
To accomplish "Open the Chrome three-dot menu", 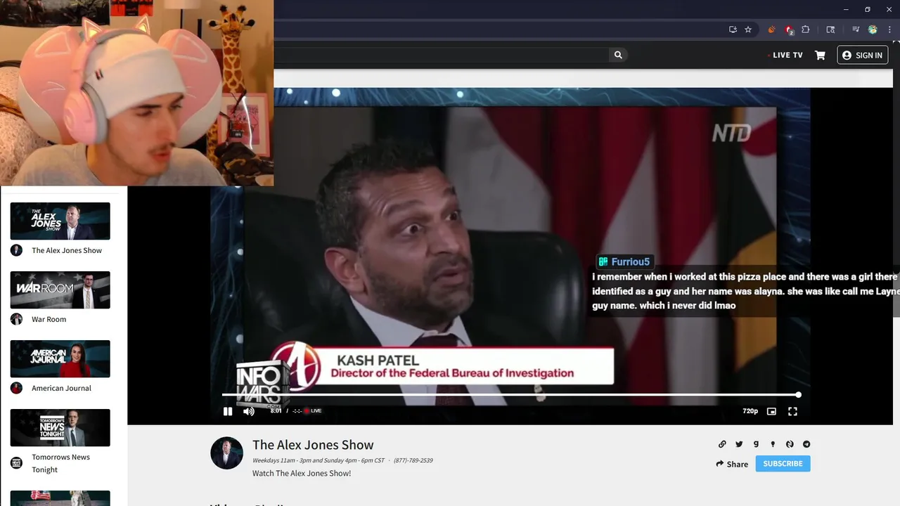I will [889, 30].
